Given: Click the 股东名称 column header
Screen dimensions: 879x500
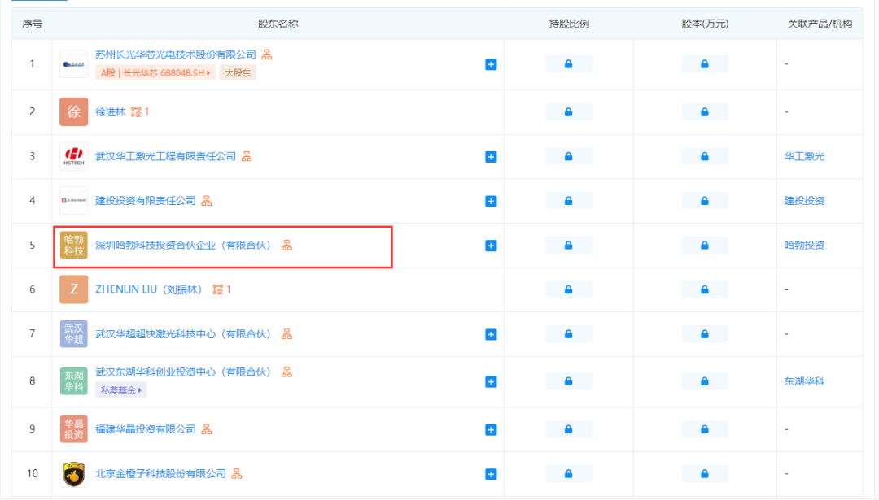Looking at the screenshot, I should (278, 24).
